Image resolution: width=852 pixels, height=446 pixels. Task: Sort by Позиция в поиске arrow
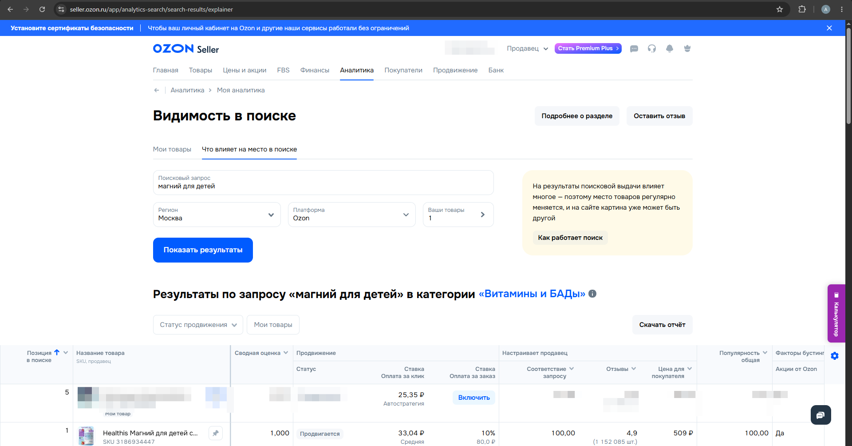57,352
